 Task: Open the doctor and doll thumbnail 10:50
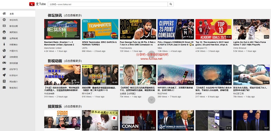[251, 75]
